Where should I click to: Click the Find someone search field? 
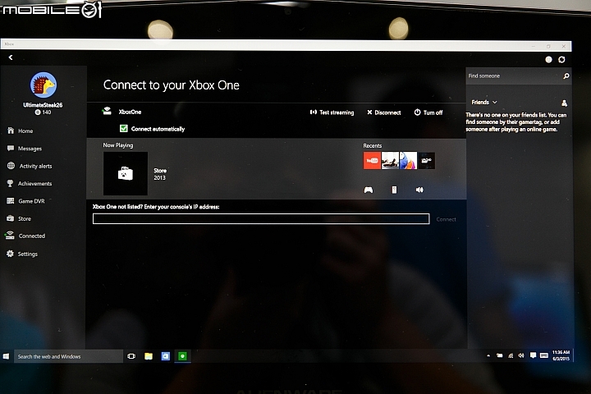[x=519, y=76]
